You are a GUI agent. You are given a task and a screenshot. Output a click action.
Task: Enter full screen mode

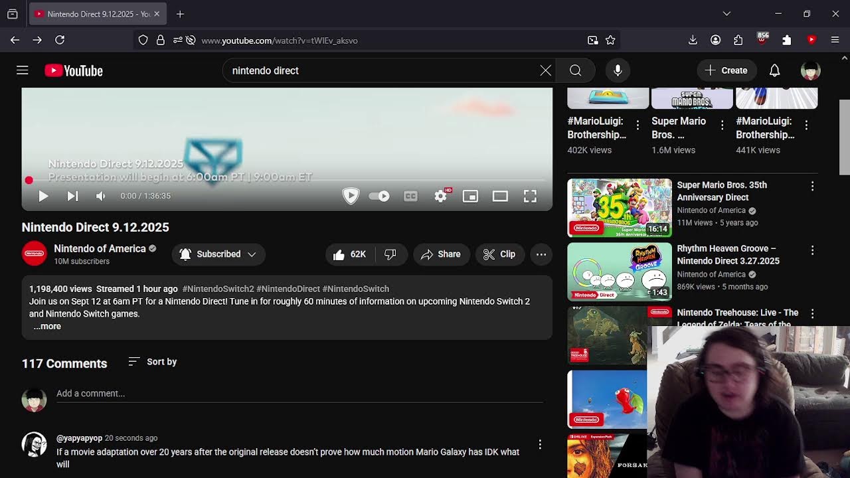530,196
